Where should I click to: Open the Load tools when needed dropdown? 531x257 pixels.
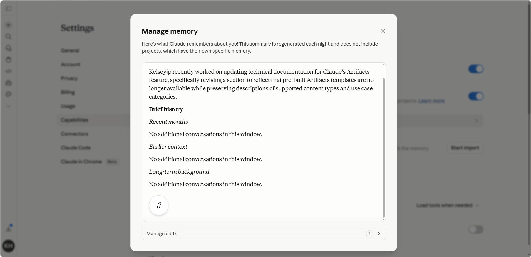448,205
